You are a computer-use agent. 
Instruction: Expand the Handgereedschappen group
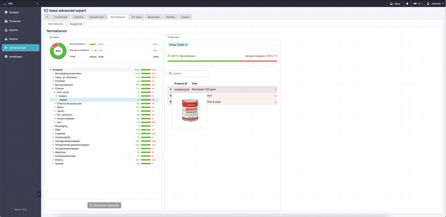(53, 141)
